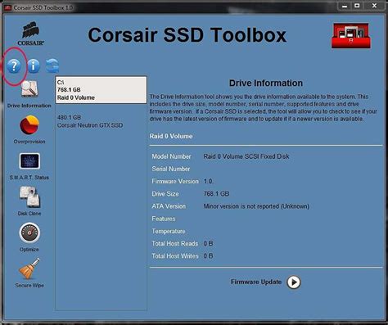Click the Serial Number label
The width and height of the screenshot is (388, 325).
tap(171, 169)
